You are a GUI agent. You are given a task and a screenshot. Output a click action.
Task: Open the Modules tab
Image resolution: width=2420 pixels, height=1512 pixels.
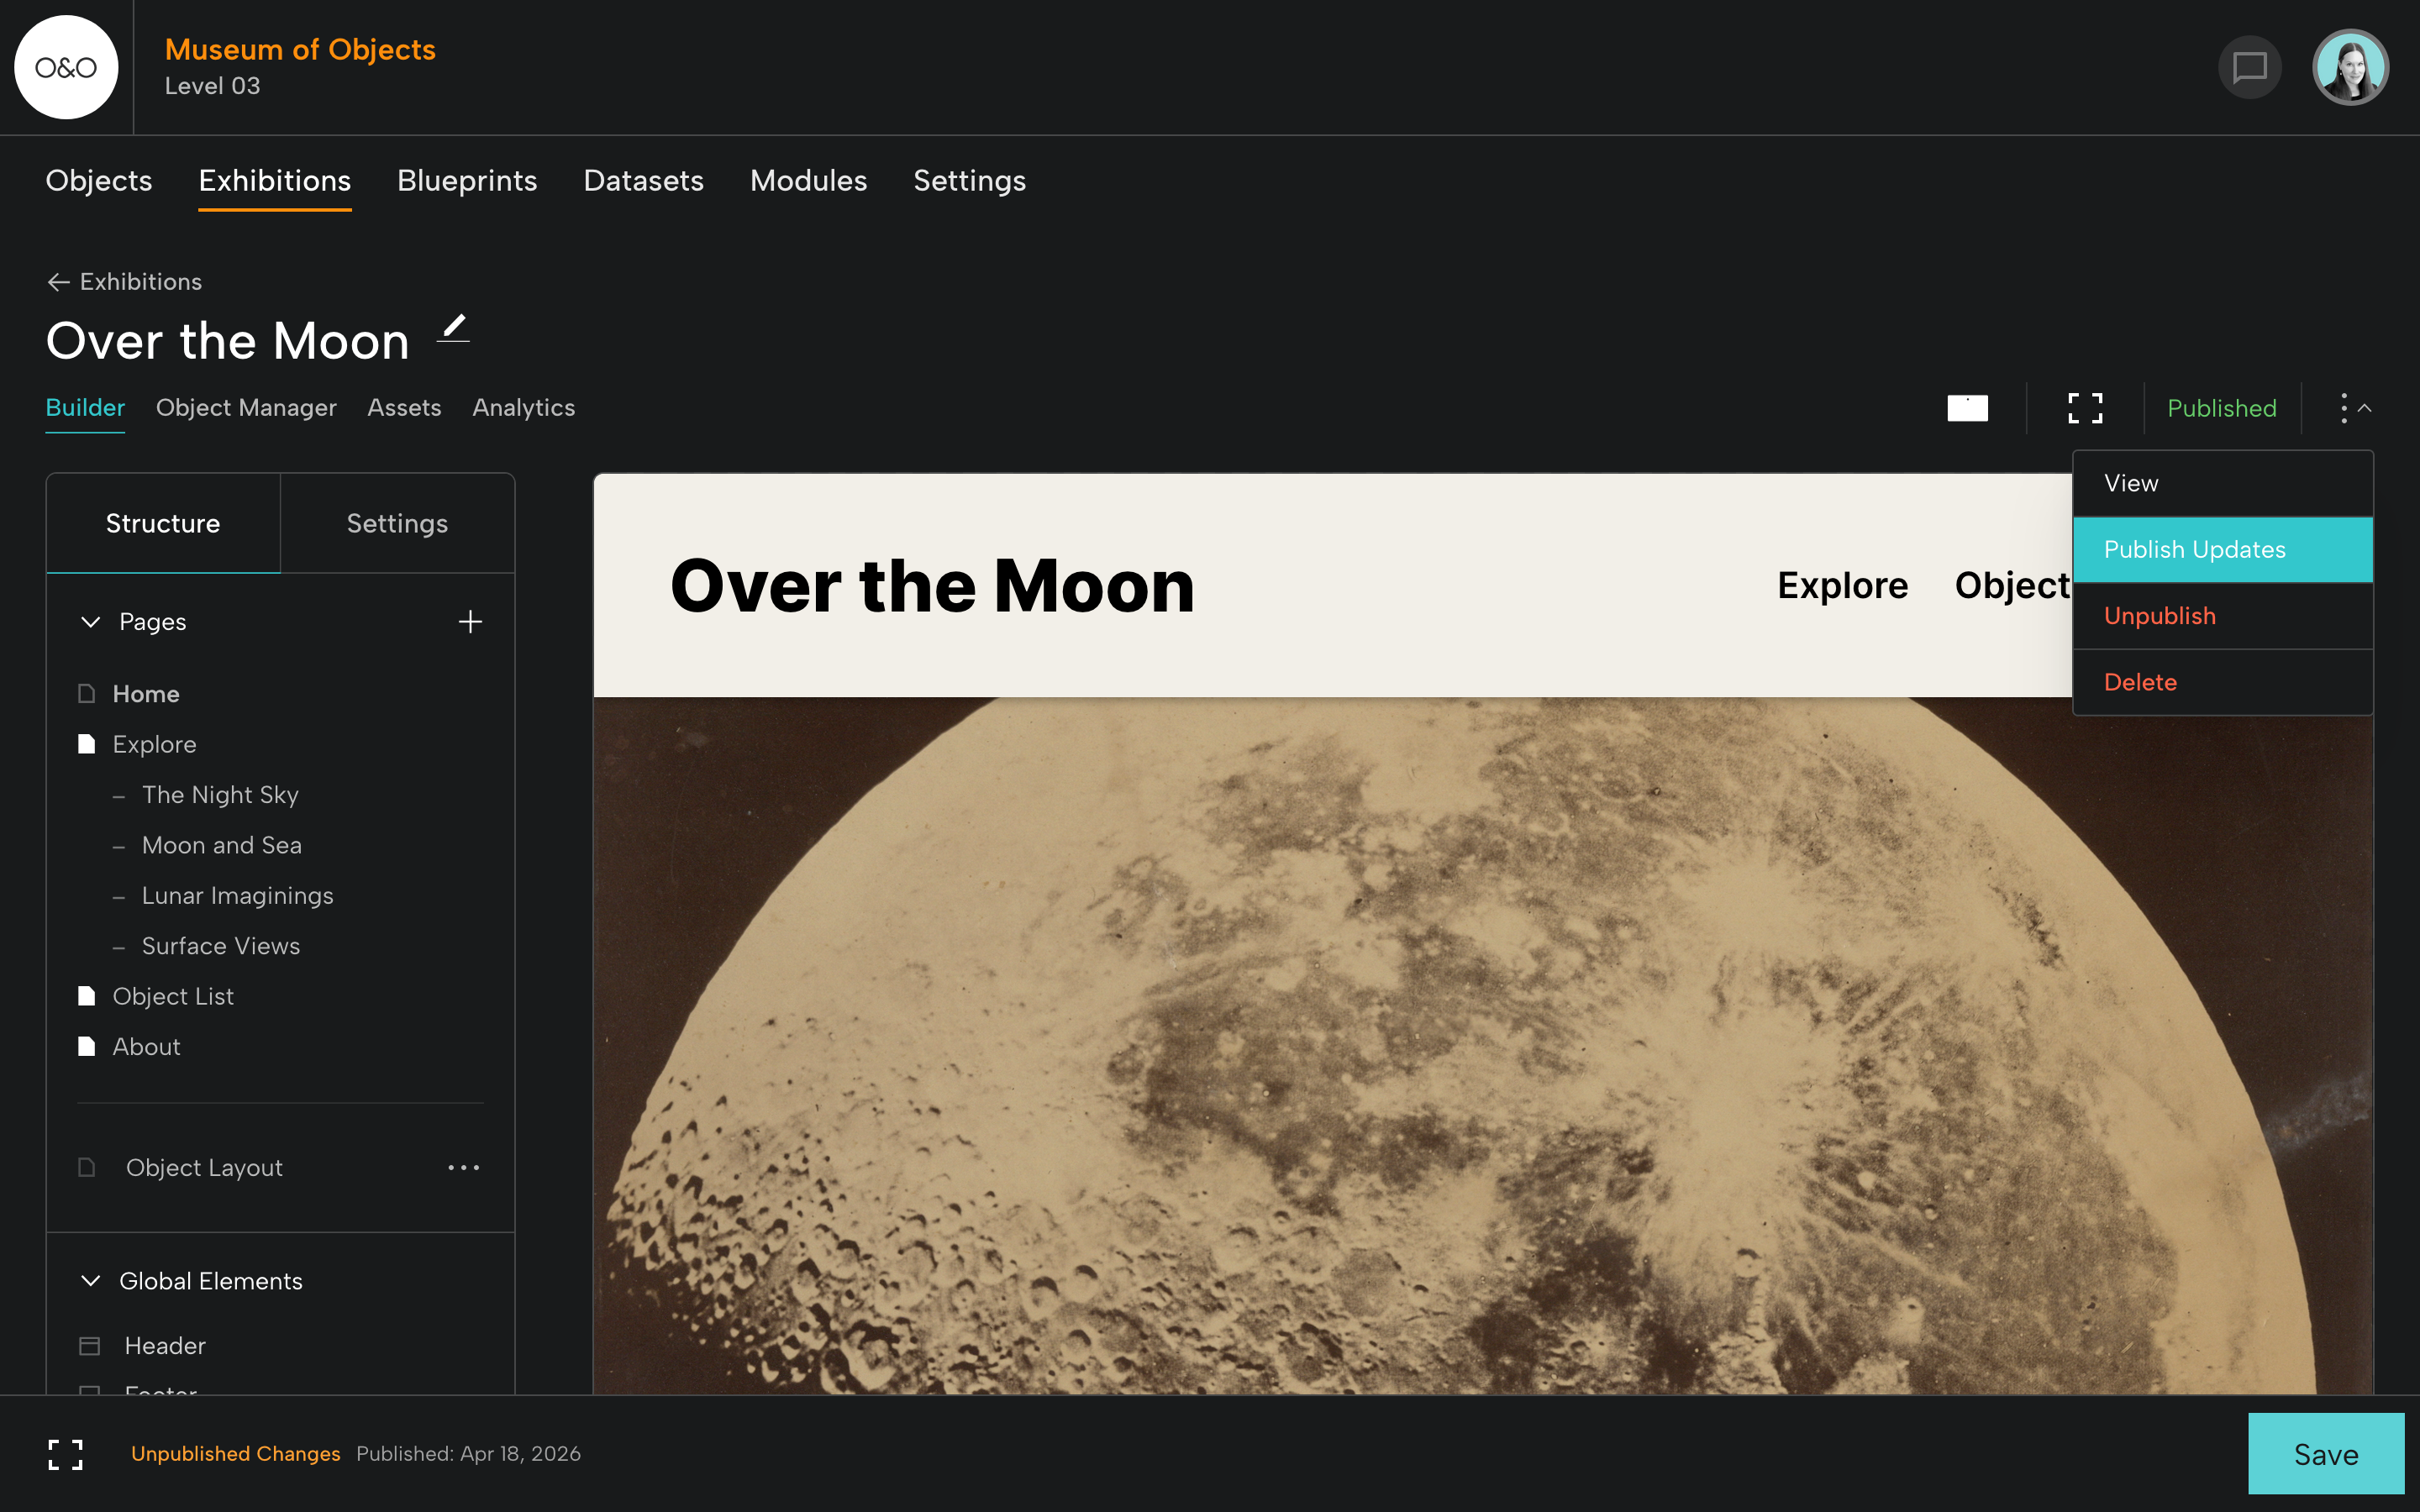[809, 181]
